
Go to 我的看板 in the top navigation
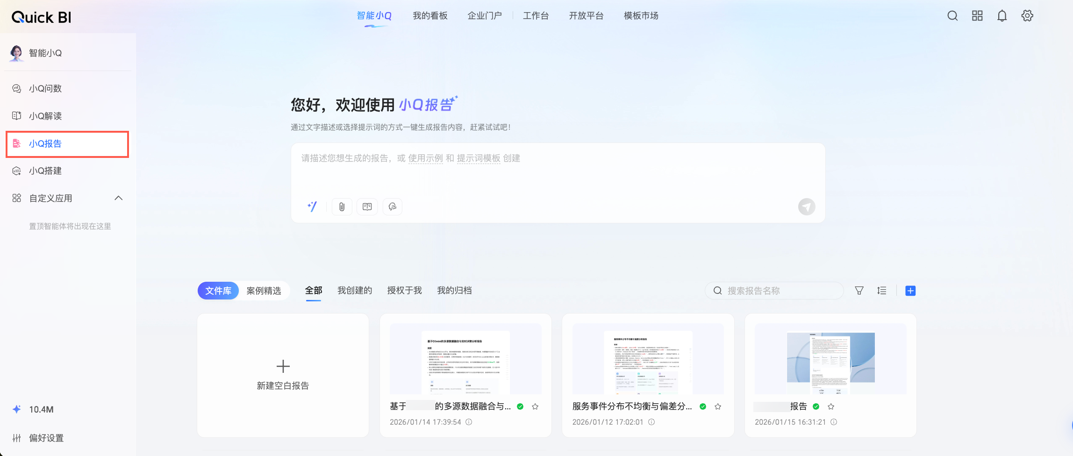pos(430,16)
